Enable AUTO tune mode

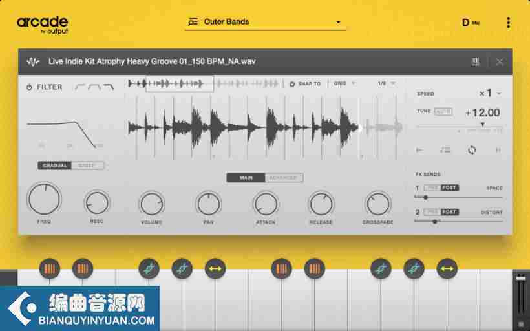pyautogui.click(x=443, y=111)
